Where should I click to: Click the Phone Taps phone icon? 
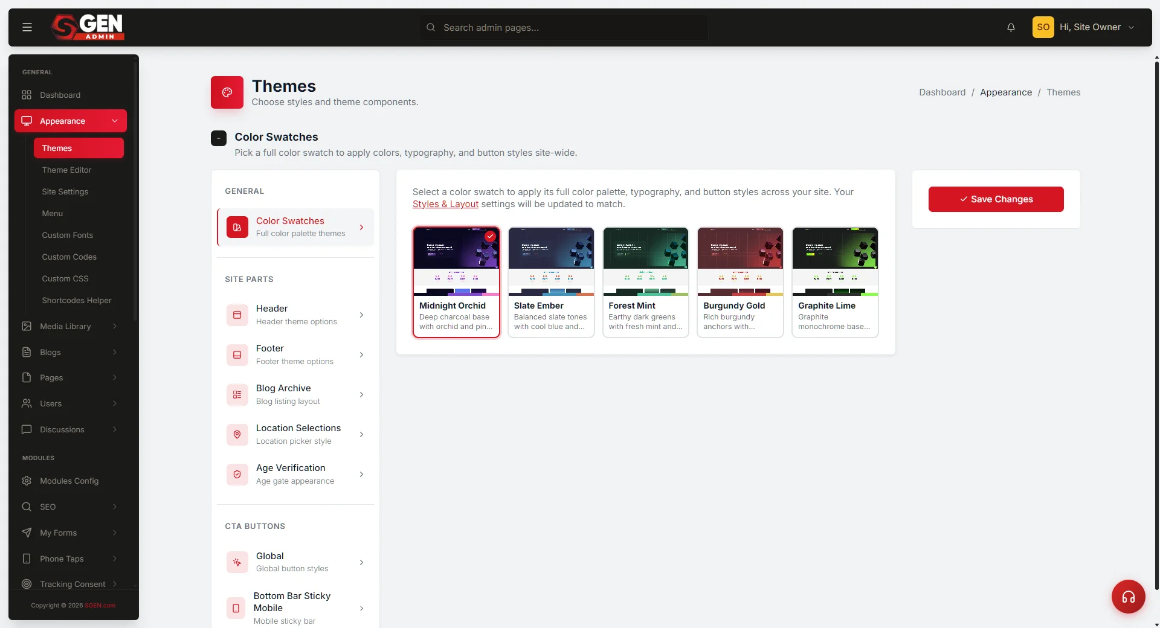pos(27,559)
